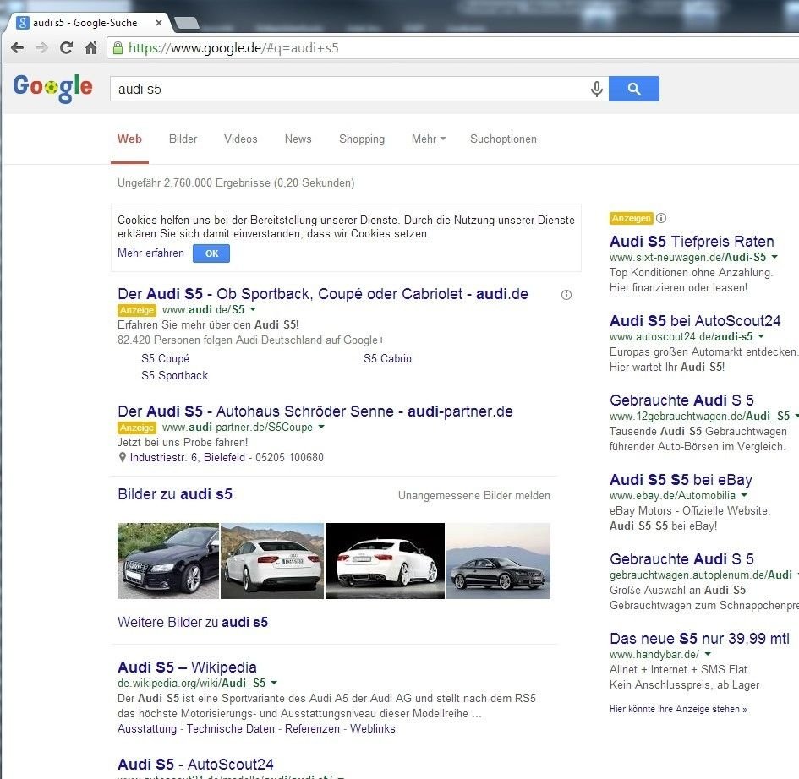Viewport: 799px width, 779px height.
Task: Open the S5 Cabrio sitelink
Action: pos(387,358)
